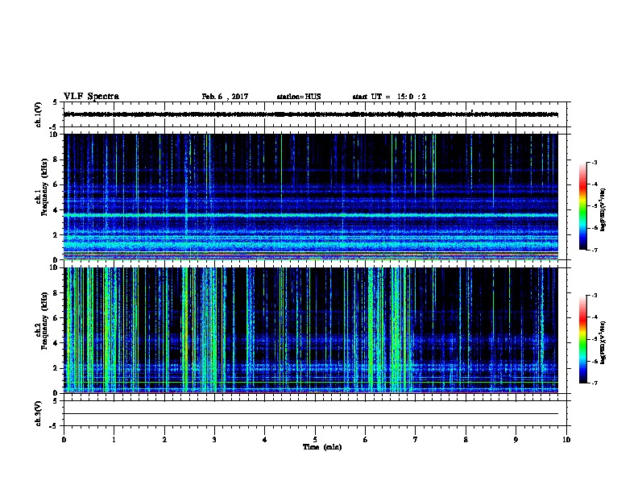Click the ch.2 frequency axis "4" tick label
This screenshot has height=493, width=638.
[56, 343]
